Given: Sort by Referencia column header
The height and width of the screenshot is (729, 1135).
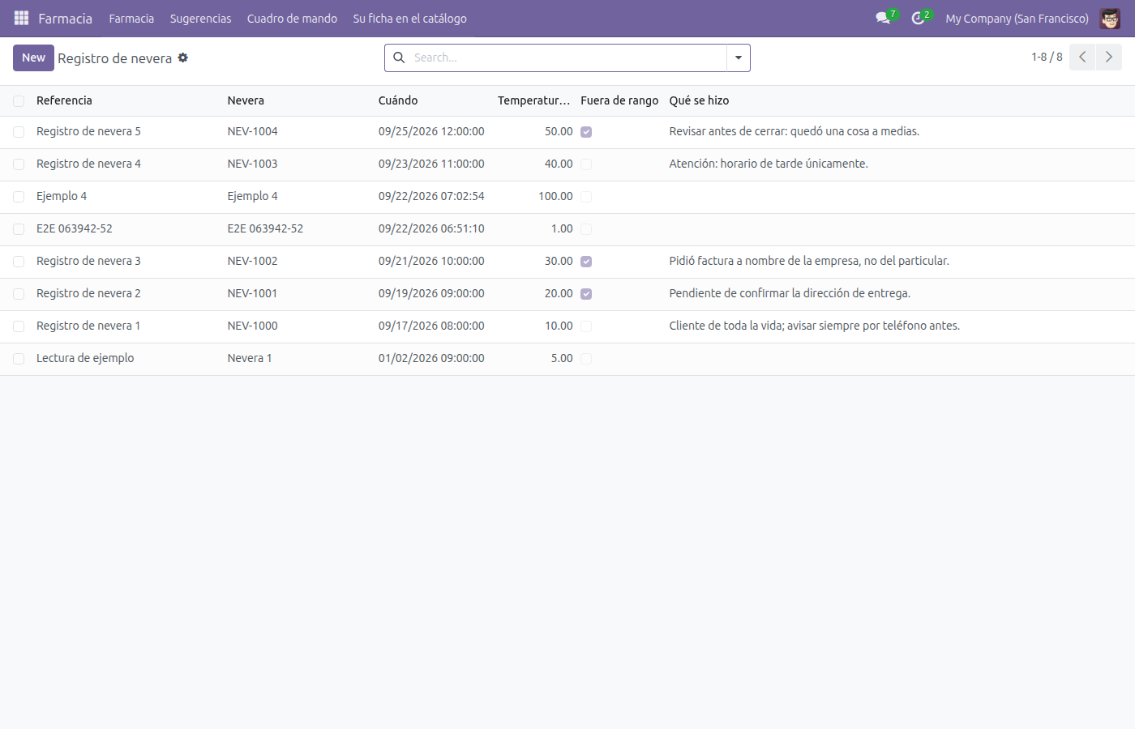Looking at the screenshot, I should pos(64,100).
